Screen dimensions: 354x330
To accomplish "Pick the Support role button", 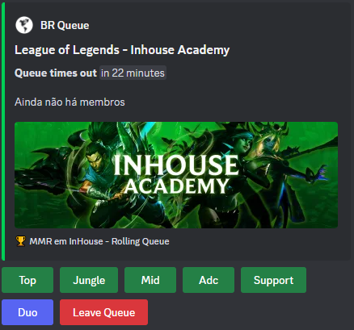I will click(273, 280).
